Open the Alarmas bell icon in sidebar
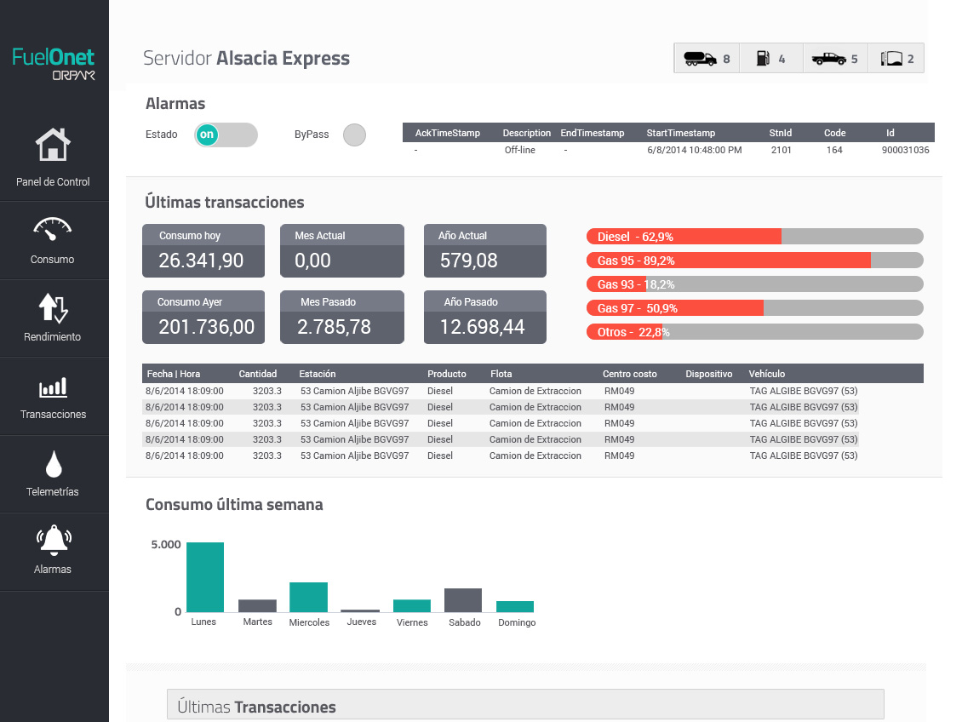This screenshot has width=962, height=722. click(x=53, y=541)
